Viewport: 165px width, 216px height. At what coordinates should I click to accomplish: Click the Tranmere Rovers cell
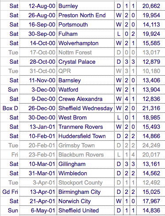point(85,127)
